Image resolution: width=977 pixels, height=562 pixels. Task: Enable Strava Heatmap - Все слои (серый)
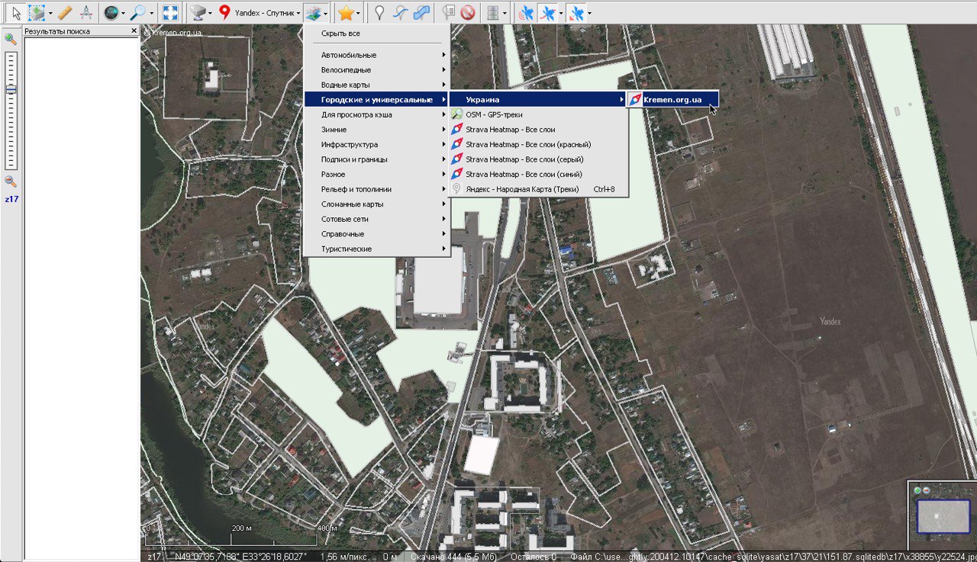point(538,159)
